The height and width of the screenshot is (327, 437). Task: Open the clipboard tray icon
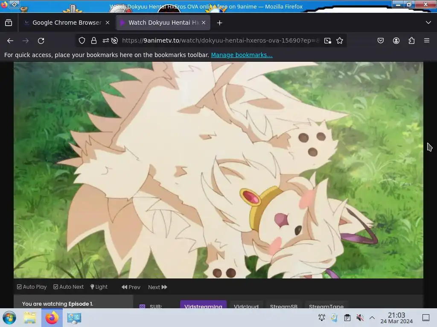click(x=347, y=318)
